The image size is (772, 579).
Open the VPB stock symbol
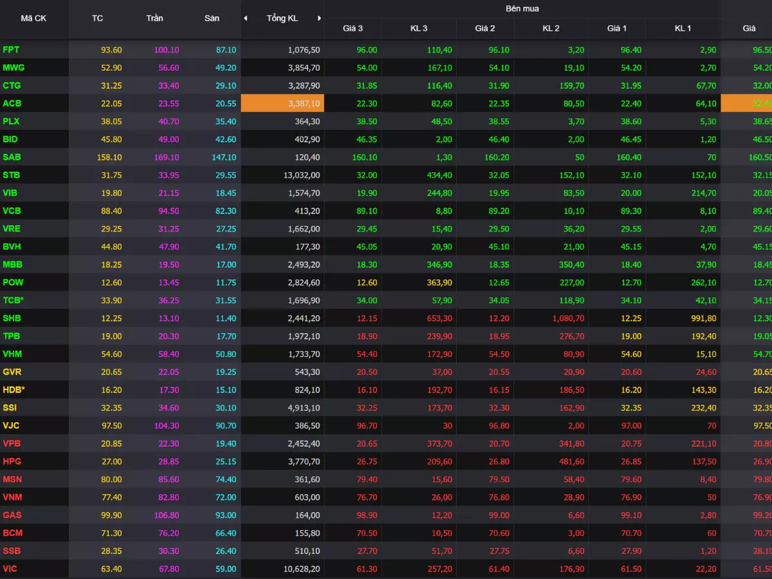12,443
